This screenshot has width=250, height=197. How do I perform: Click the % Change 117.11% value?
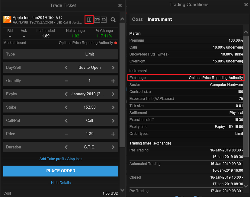click(104, 36)
